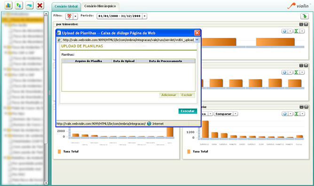
Task: Expand the Comparar dropdown arrow
Action: pyautogui.click(x=235, y=114)
